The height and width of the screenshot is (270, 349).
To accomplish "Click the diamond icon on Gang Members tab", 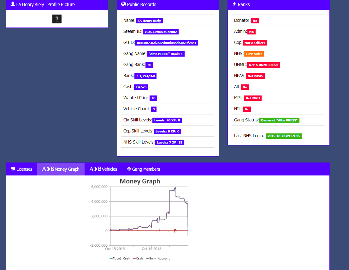I will [x=129, y=169].
